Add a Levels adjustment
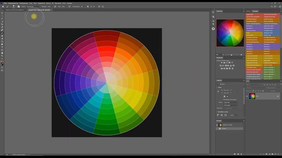This screenshot has width=282, height=158. coord(224,62)
